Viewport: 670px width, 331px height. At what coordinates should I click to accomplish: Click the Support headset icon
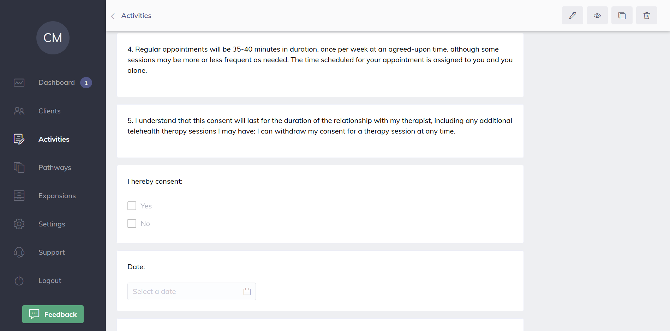(x=19, y=252)
